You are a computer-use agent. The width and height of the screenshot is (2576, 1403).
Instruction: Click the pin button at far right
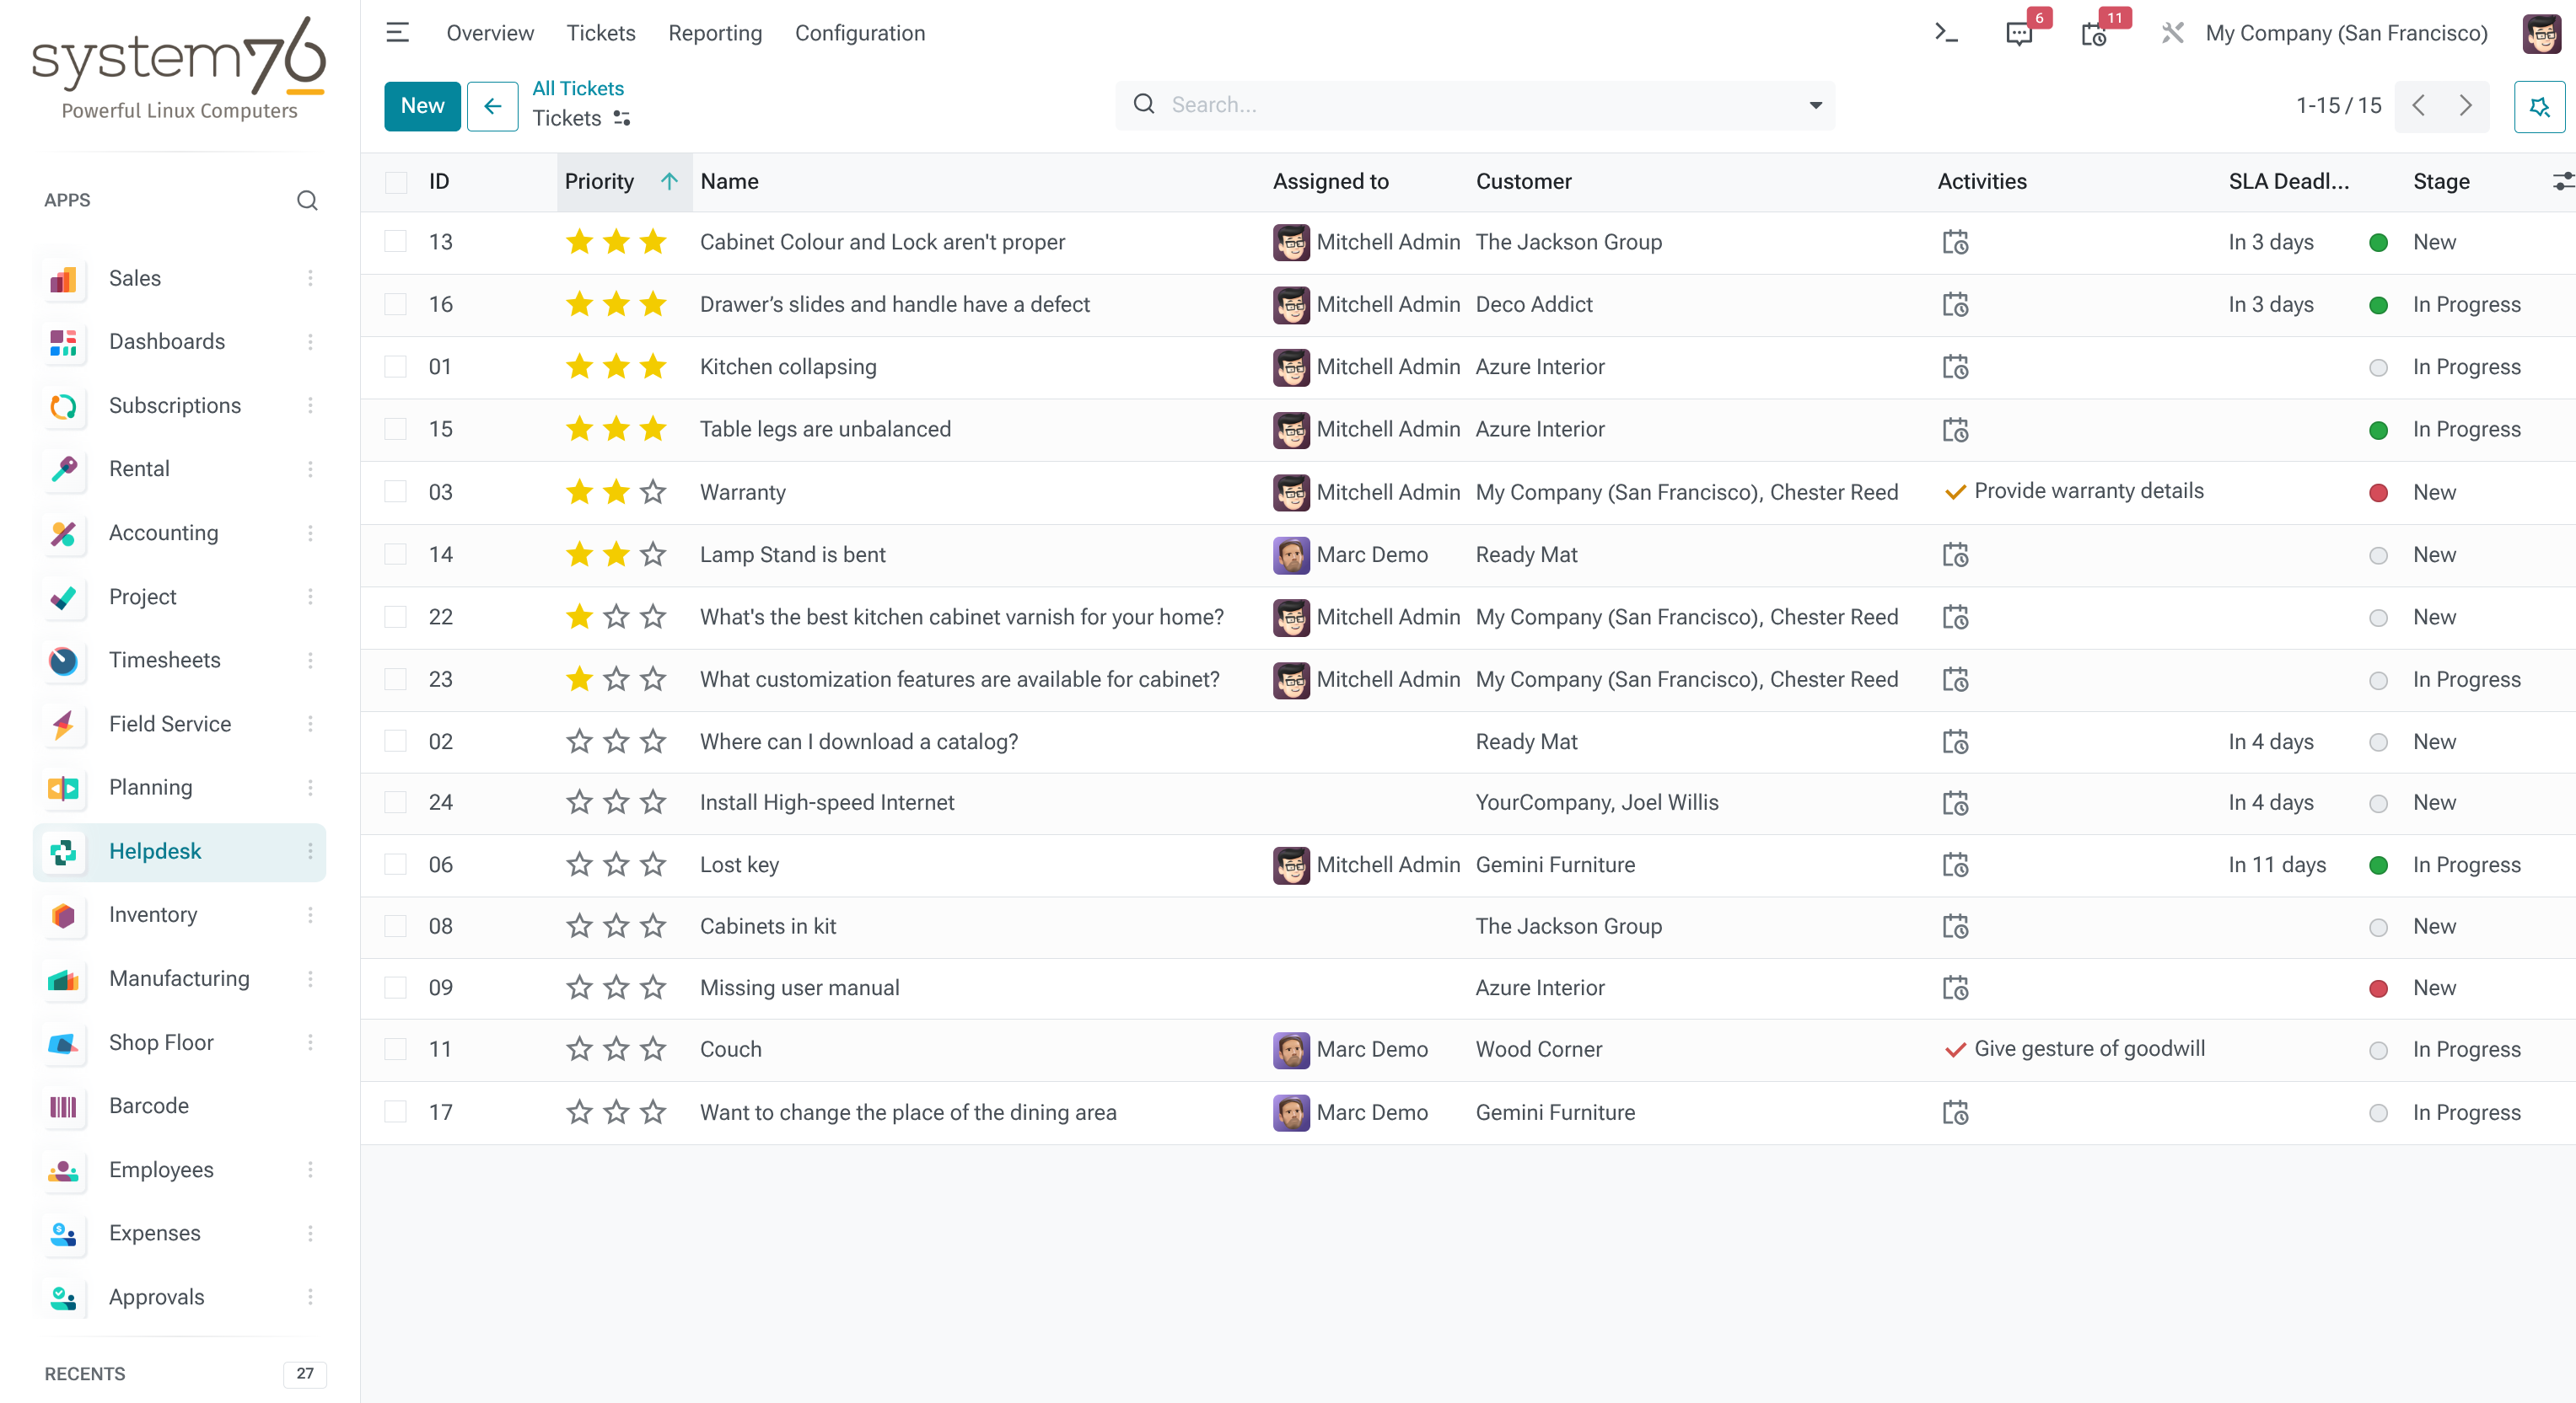(2539, 107)
